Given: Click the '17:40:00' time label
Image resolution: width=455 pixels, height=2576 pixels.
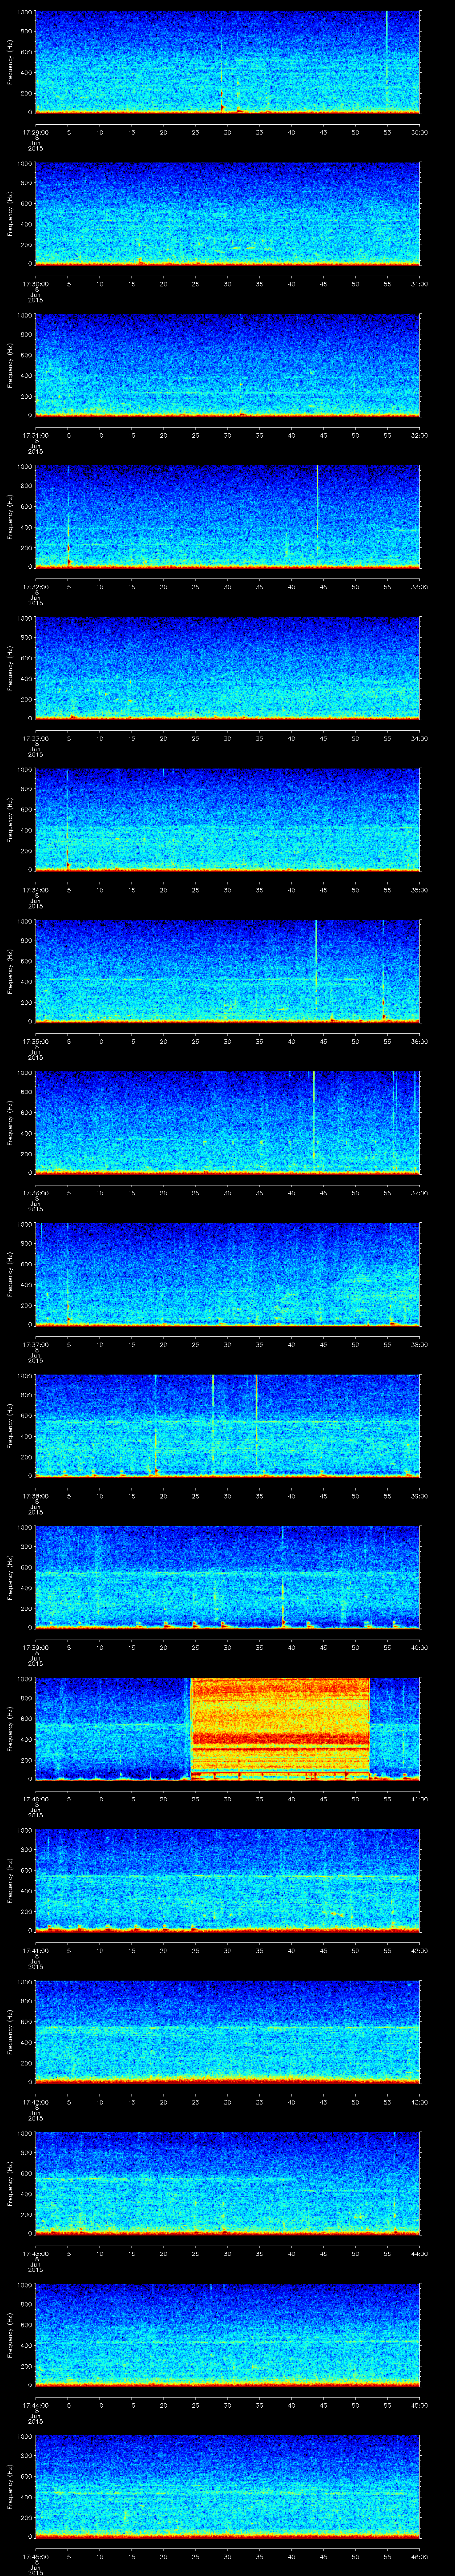Looking at the screenshot, I should [x=35, y=1799].
